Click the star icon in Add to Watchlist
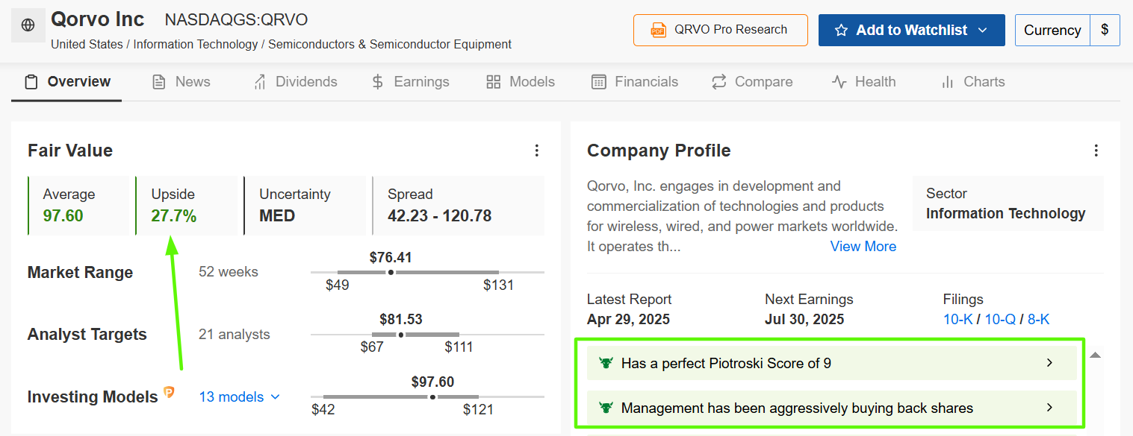1133x436 pixels. coord(841,31)
